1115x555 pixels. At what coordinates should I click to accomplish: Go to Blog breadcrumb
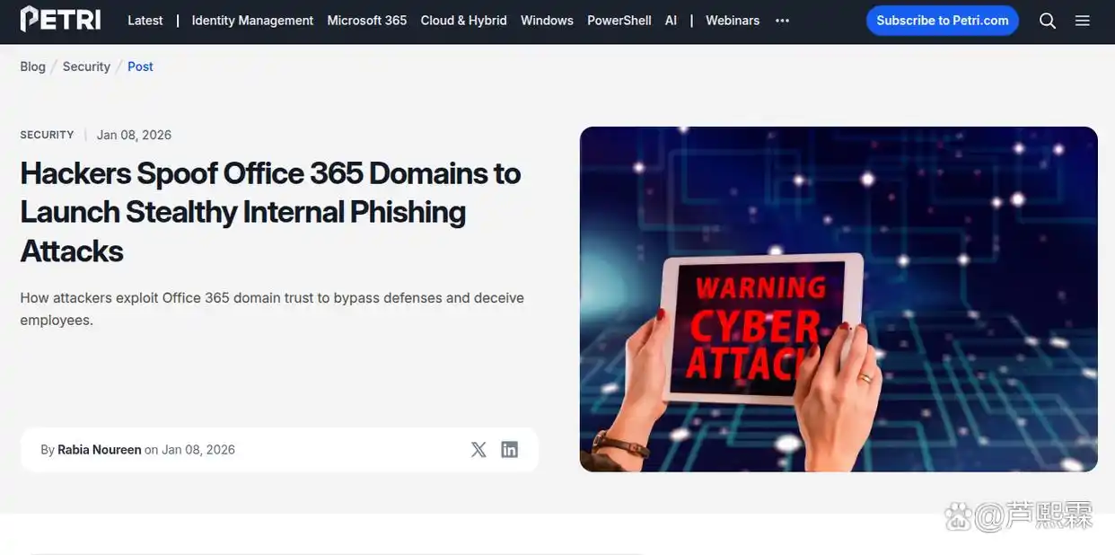(x=32, y=66)
